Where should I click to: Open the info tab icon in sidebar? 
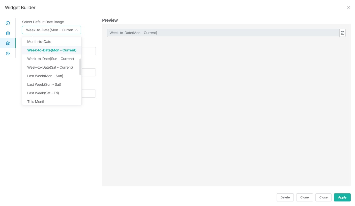point(8,23)
